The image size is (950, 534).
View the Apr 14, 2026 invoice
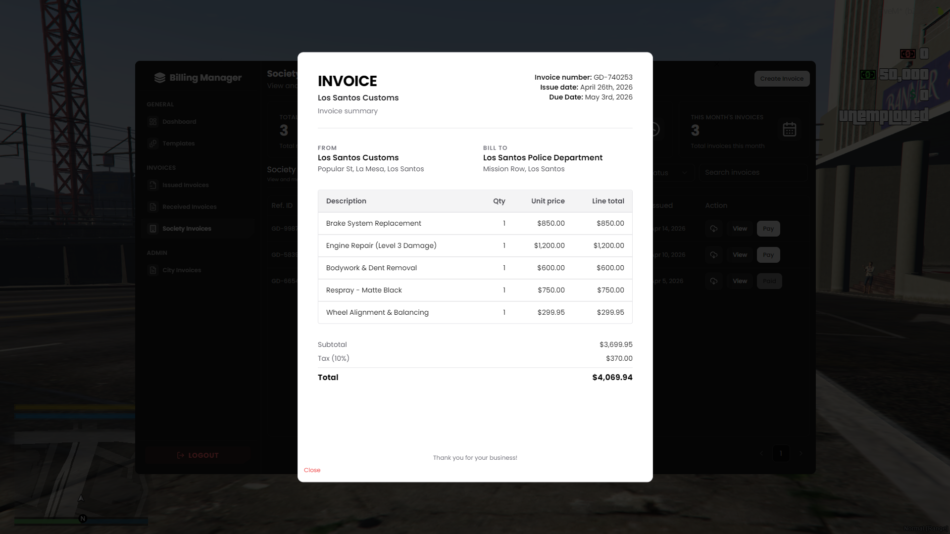(740, 229)
